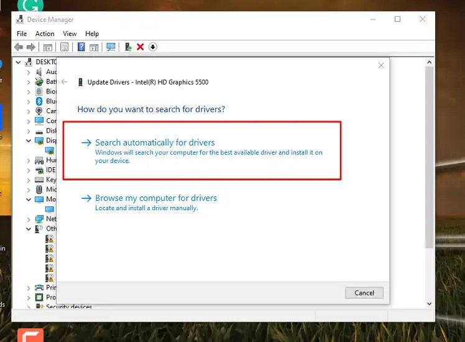Select the display adapter device icon
The width and height of the screenshot is (465, 342).
pos(50,150)
